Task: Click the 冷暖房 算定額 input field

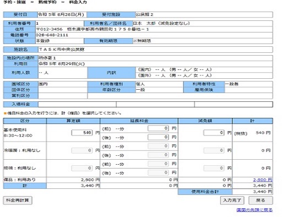Action: click(x=82, y=150)
